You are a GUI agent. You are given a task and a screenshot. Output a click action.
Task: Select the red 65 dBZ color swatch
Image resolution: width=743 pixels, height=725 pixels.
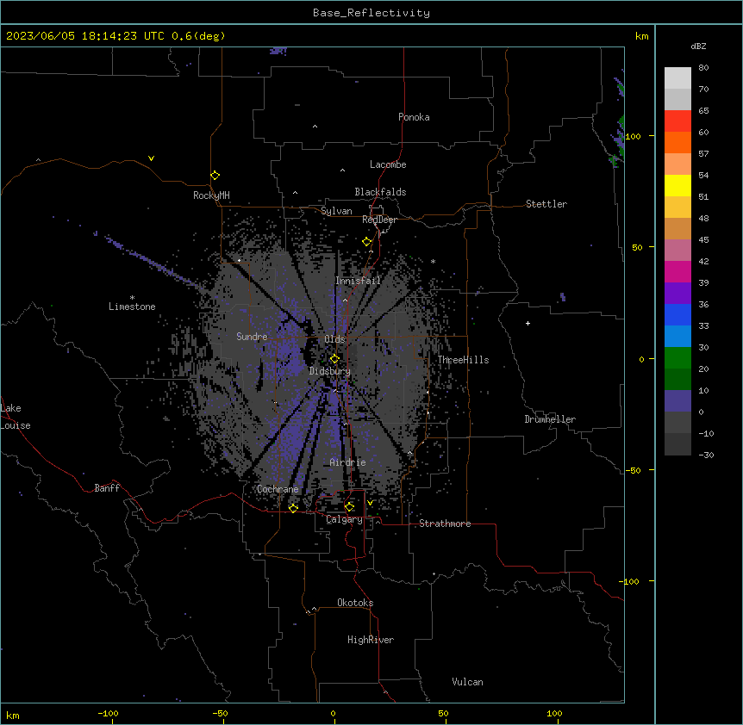tap(677, 121)
